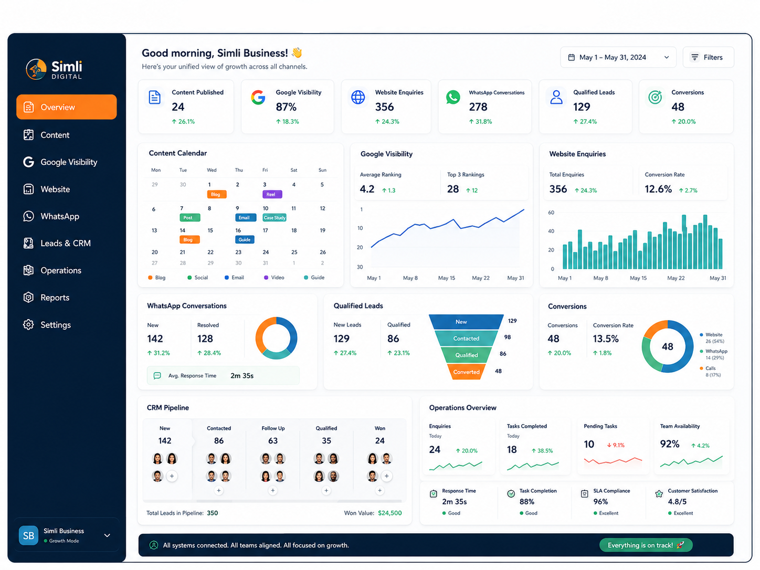This screenshot has width=760, height=570.
Task: Open the Overview page in sidebar
Action: coord(66,107)
